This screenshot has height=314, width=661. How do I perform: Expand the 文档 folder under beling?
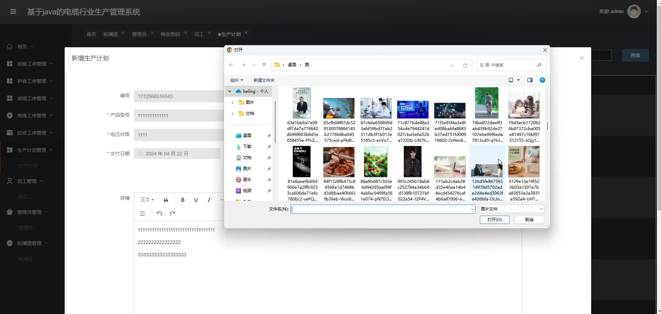click(232, 114)
